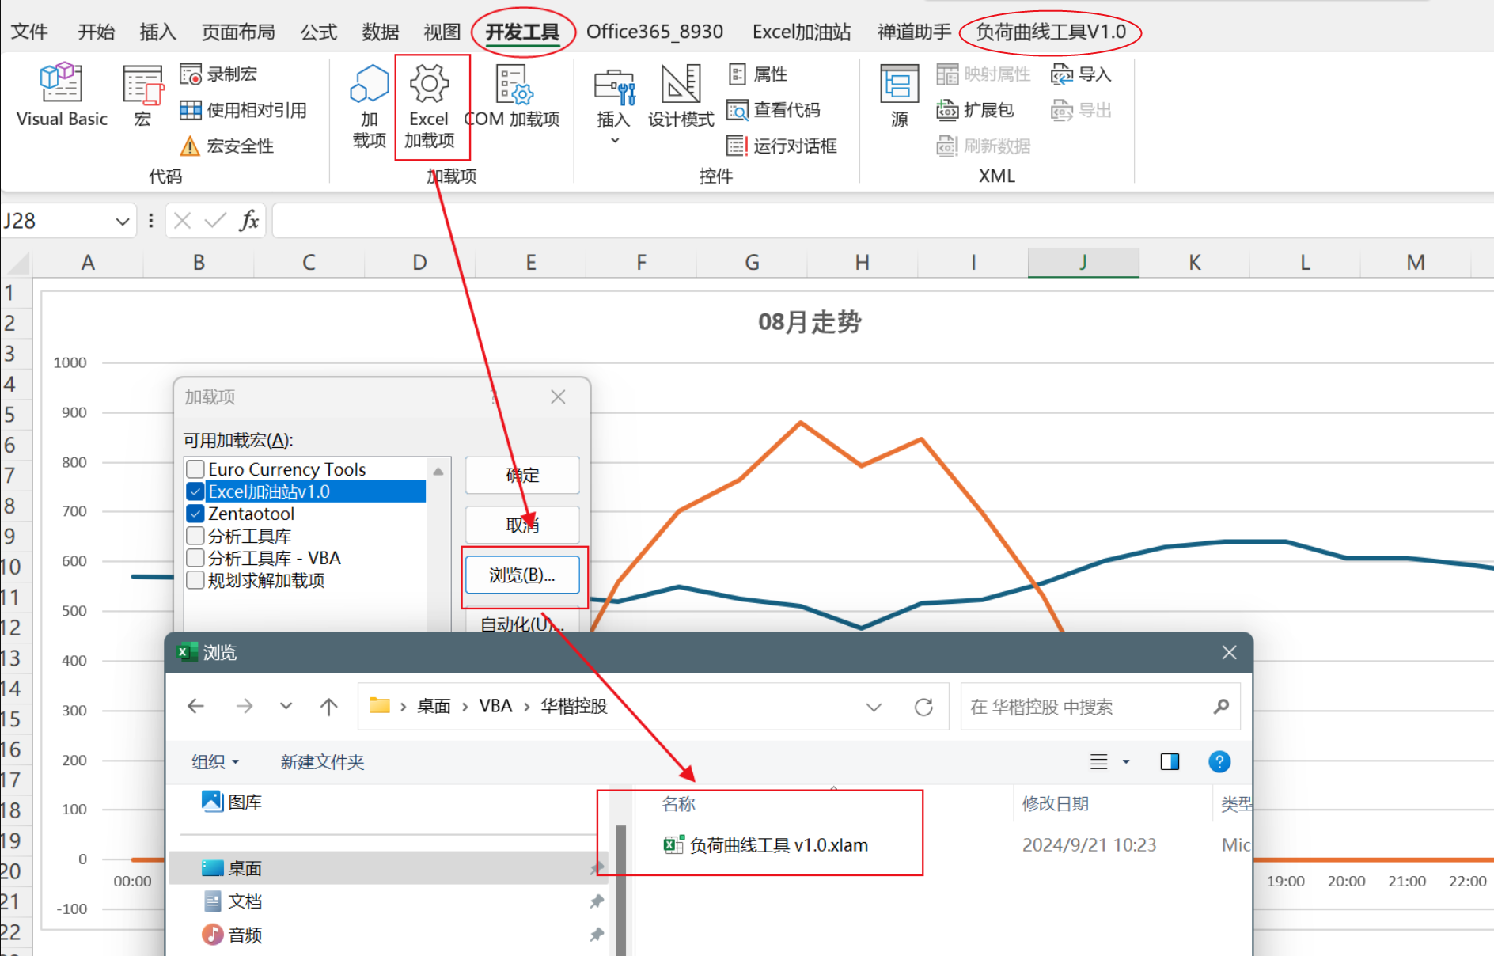Click XML 扩展包 button
1494x956 pixels.
click(x=975, y=110)
